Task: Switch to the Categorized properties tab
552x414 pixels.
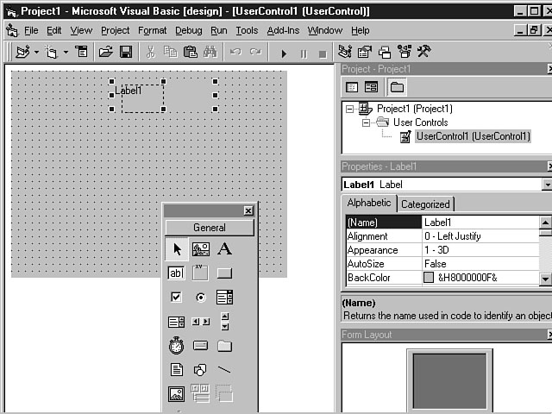Action: 425,204
